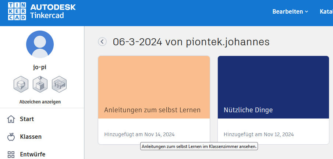
Task: Open Entwürfe in the sidebar
Action: click(32, 155)
